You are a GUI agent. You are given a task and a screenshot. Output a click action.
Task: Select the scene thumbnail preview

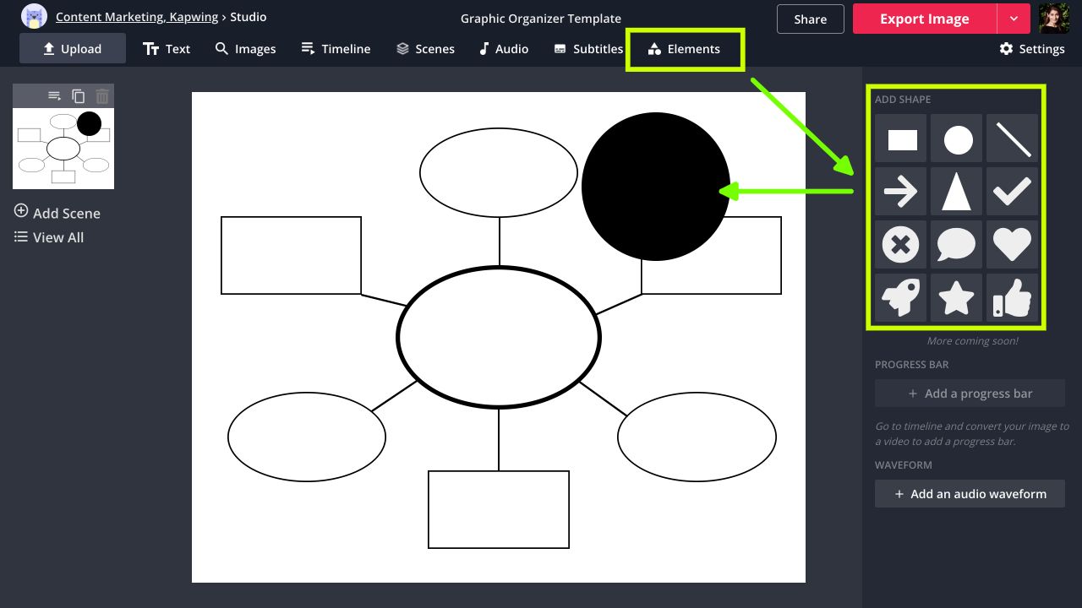pyautogui.click(x=63, y=149)
